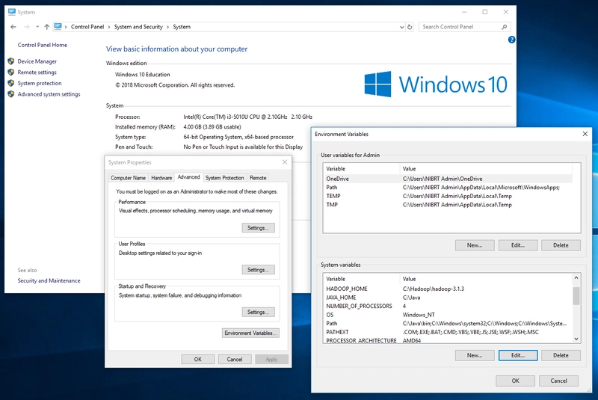Click the shield icon beside Advanced system settings

(x=11, y=94)
